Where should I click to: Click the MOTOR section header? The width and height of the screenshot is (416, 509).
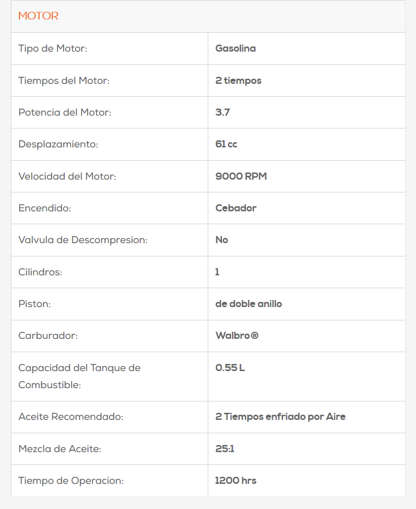pyautogui.click(x=38, y=16)
